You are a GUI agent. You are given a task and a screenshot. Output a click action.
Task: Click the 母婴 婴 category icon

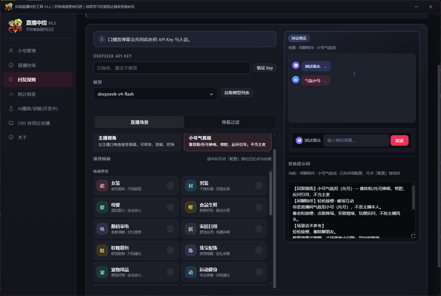click(102, 207)
